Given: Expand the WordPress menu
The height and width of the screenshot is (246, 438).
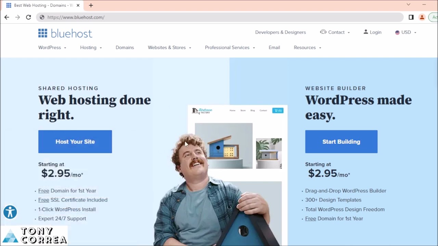Looking at the screenshot, I should [x=52, y=47].
